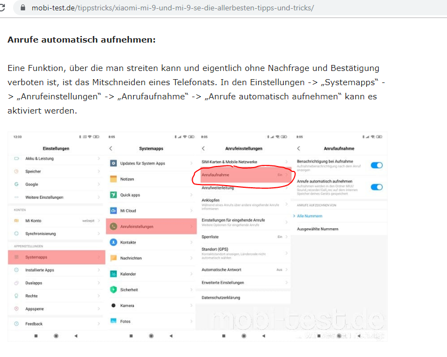Click the 'ANRUFE AUFZEICHNEN VON' section label
The width and height of the screenshot is (447, 357).
(317, 205)
